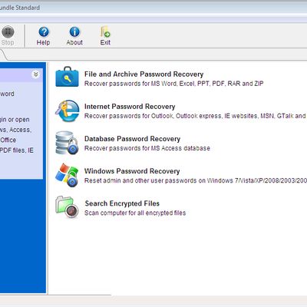Screen dimensions: 307x307
Task: Click the Exit label in toolbar
Action: click(105, 42)
